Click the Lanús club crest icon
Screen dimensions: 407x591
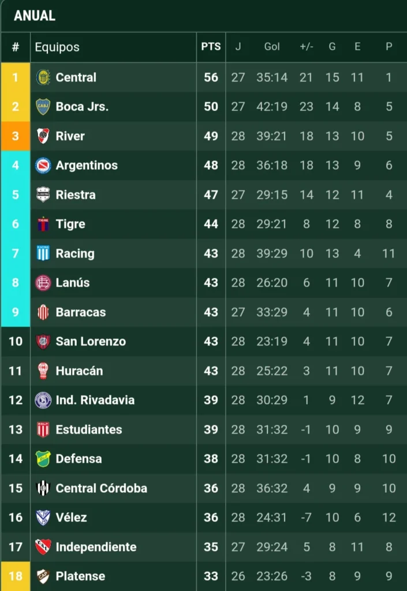(x=43, y=283)
